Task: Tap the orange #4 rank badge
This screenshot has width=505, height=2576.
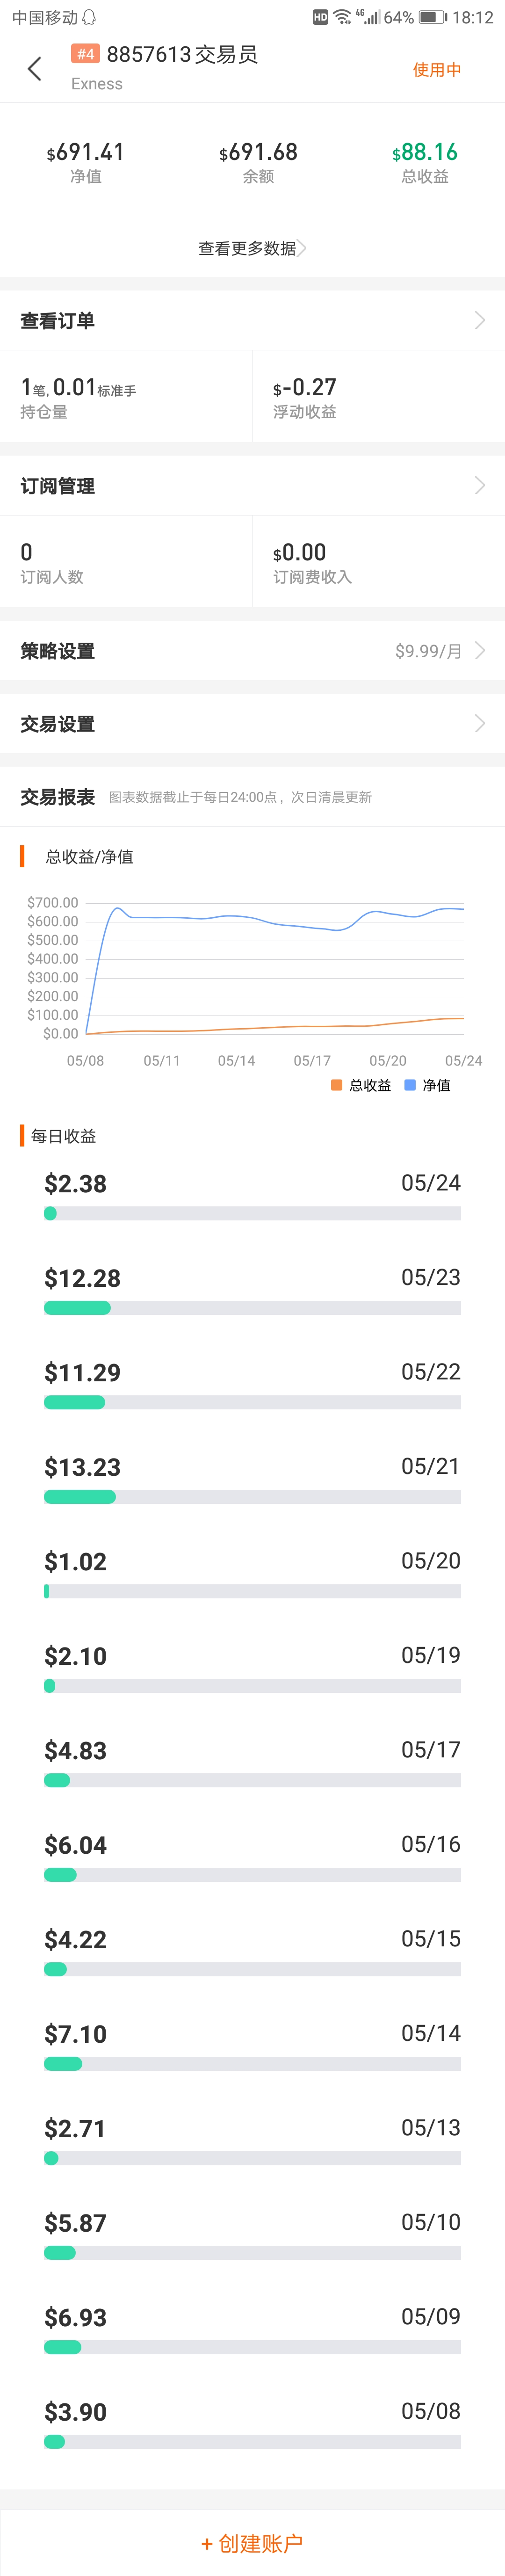Action: 85,54
